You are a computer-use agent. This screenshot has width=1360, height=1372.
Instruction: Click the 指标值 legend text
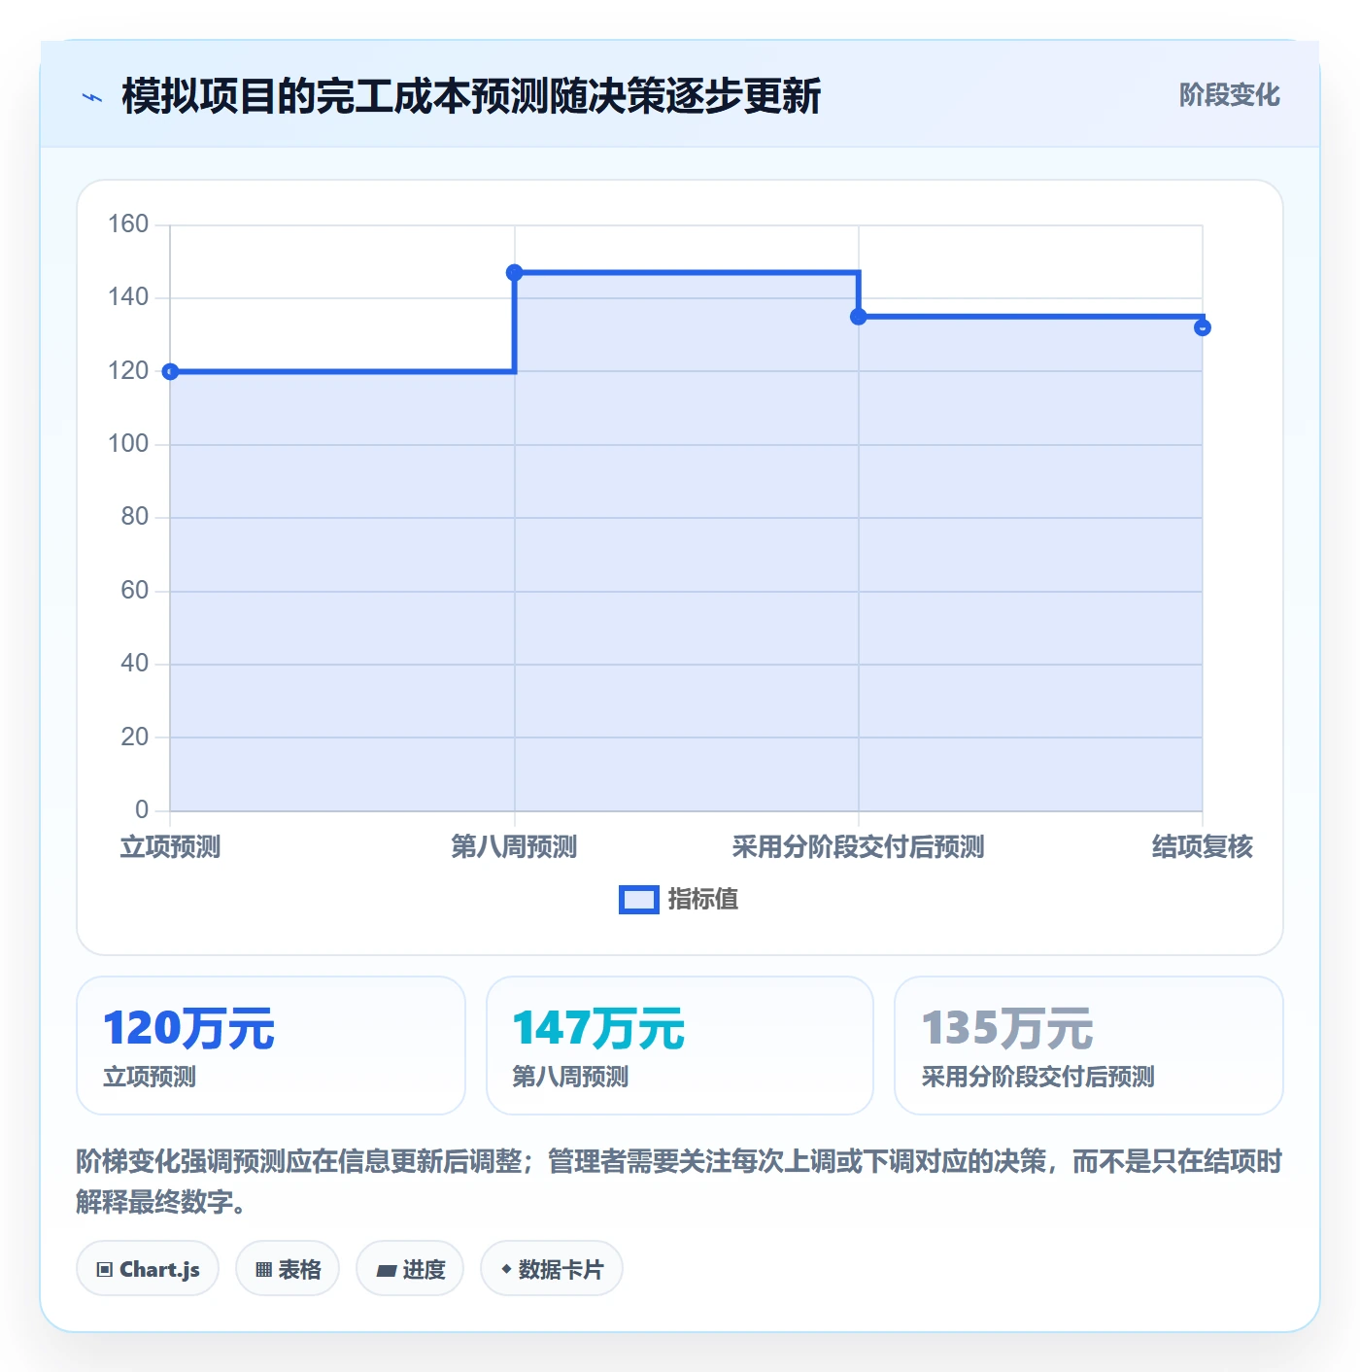click(x=703, y=900)
